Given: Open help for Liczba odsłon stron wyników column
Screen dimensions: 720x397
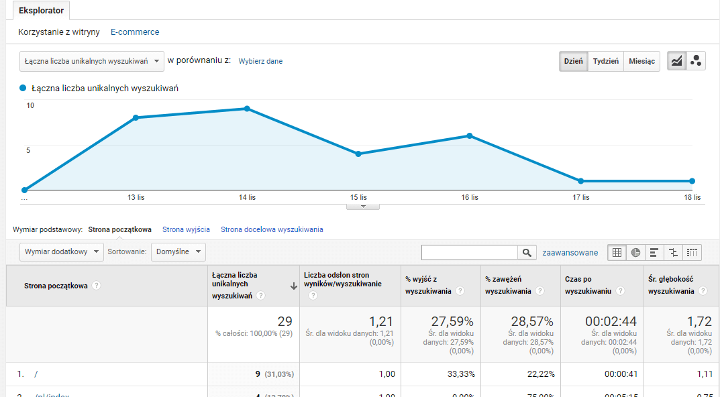Looking at the screenshot, I should (x=313, y=296).
